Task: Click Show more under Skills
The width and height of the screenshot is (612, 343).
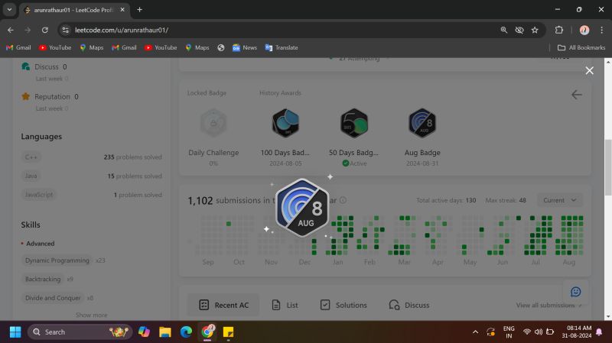Action: (x=91, y=315)
